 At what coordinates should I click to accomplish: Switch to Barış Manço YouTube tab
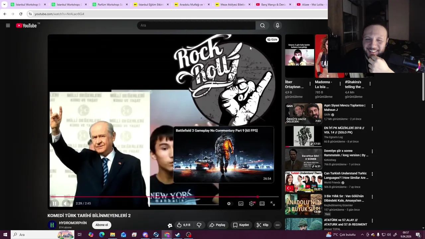274,5
